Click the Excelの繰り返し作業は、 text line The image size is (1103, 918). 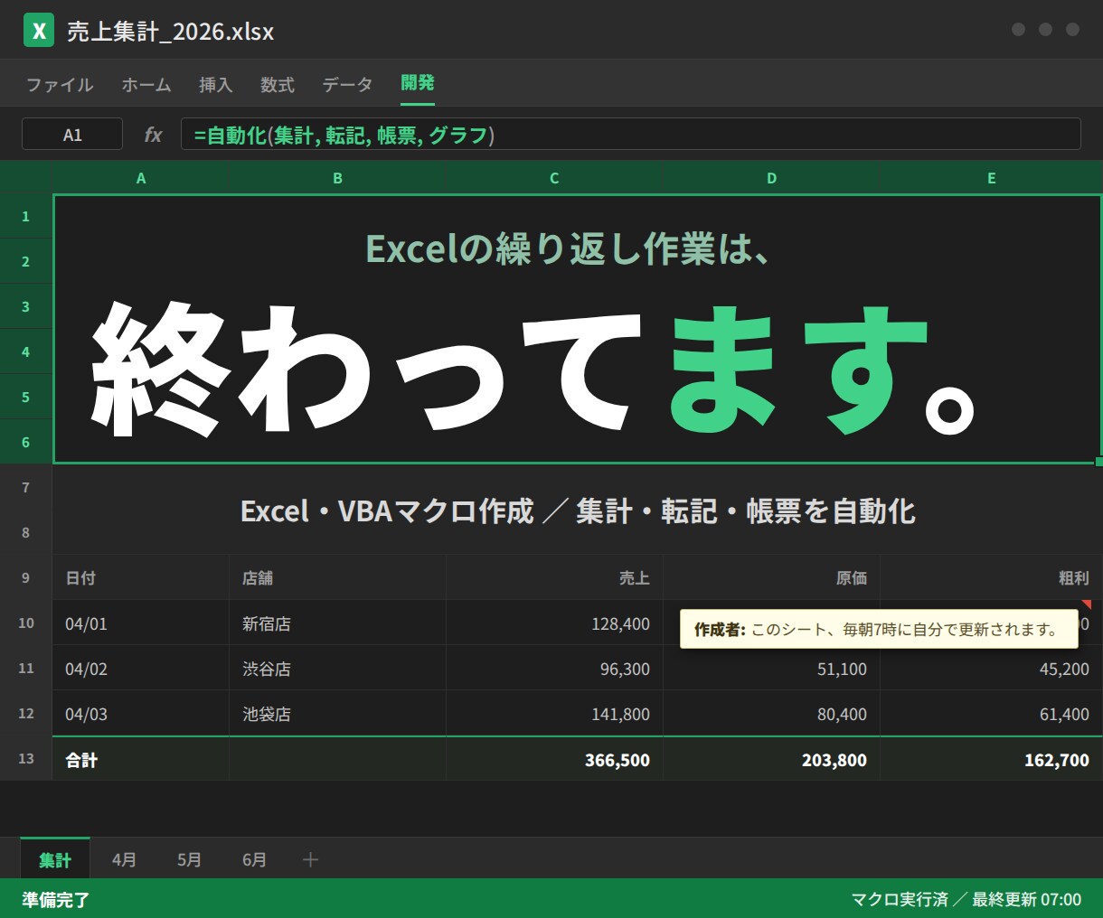(x=568, y=248)
